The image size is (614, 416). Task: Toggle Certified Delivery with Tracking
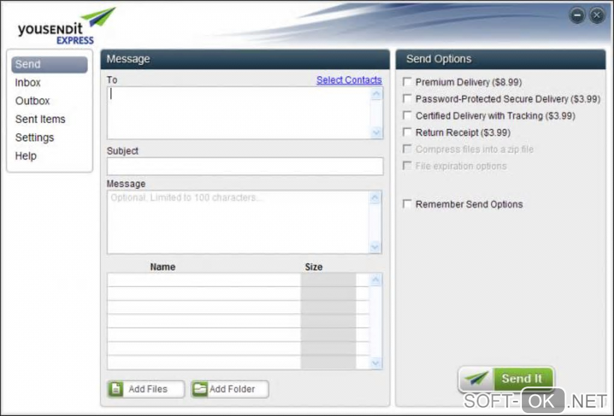[408, 116]
